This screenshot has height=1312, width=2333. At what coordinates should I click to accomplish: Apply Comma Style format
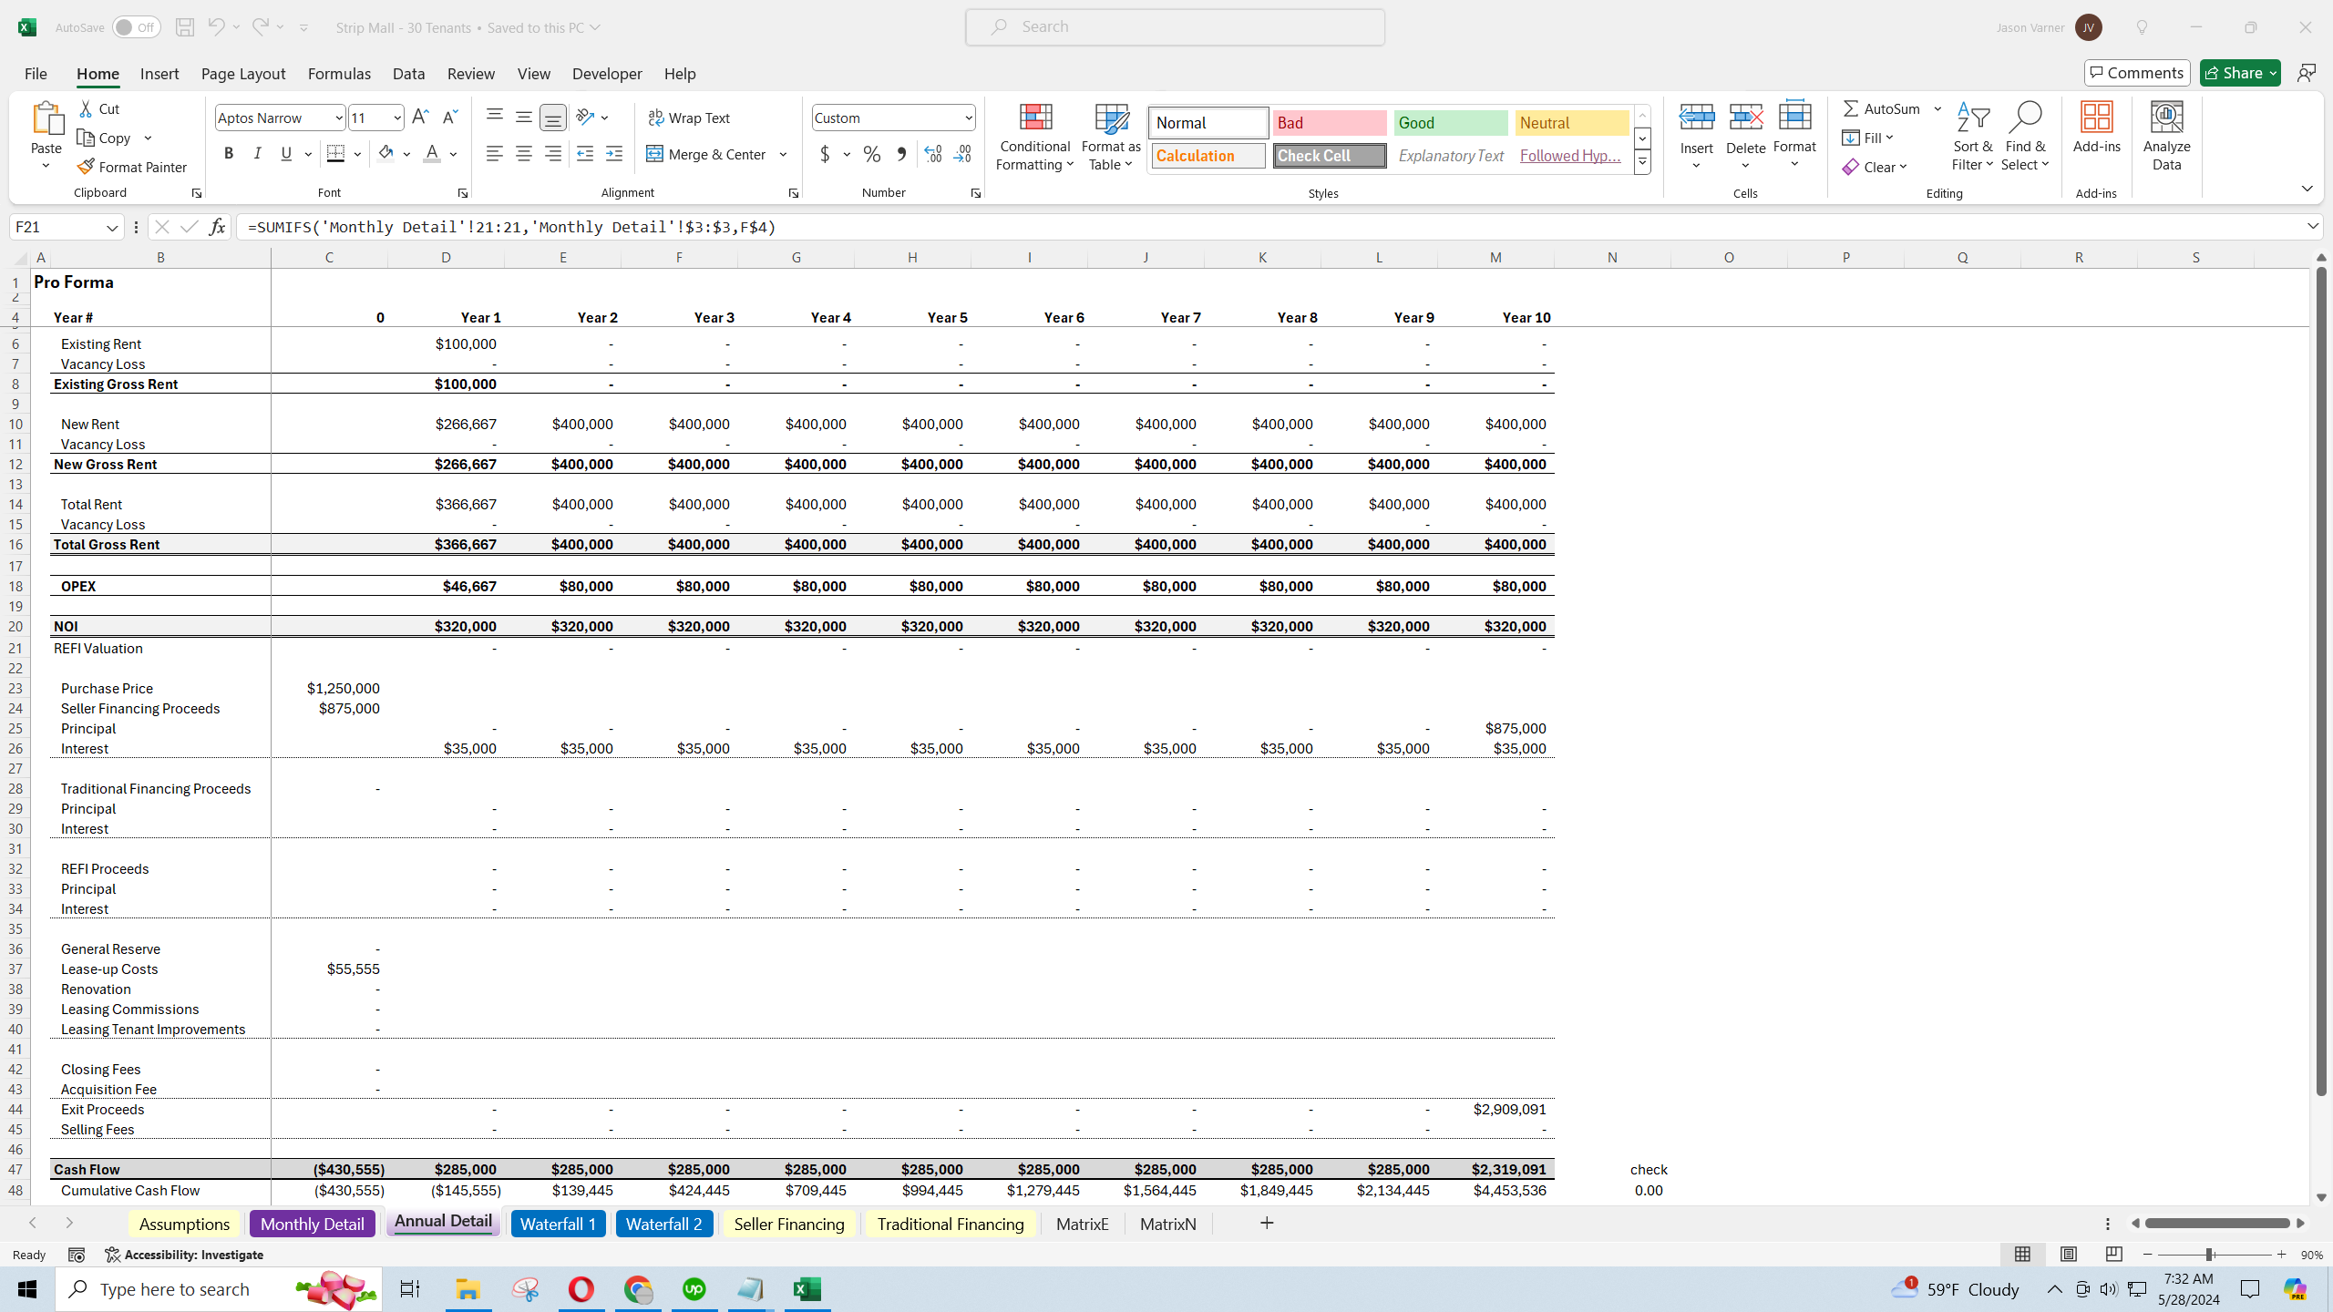901,154
